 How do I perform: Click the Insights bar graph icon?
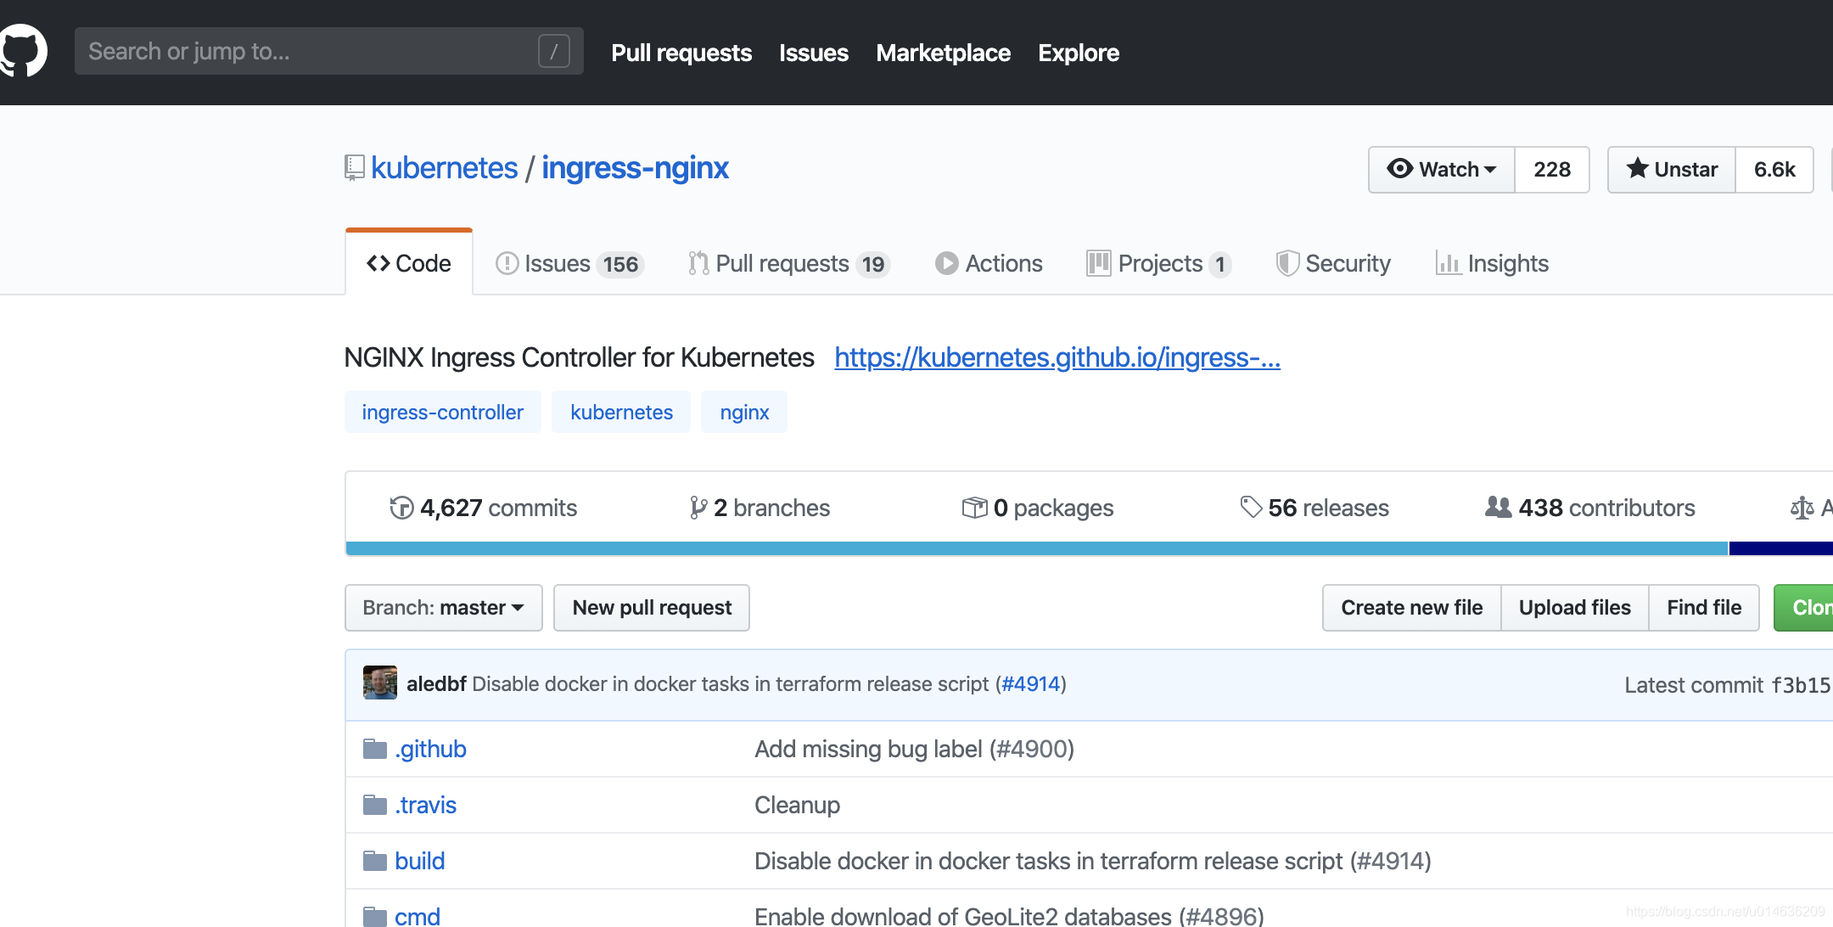1448,263
